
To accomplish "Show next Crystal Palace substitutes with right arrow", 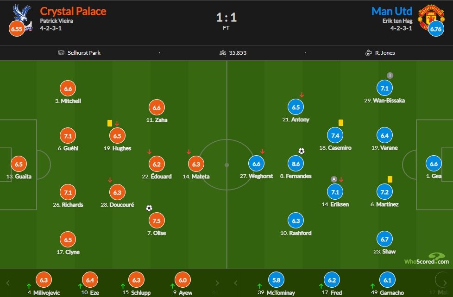I will tap(217, 283).
